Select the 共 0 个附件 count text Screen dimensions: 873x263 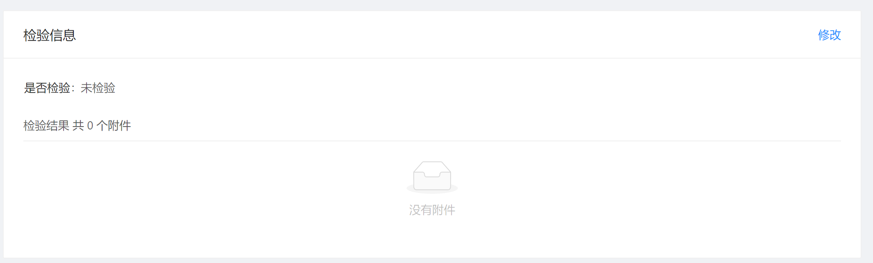click(x=102, y=125)
